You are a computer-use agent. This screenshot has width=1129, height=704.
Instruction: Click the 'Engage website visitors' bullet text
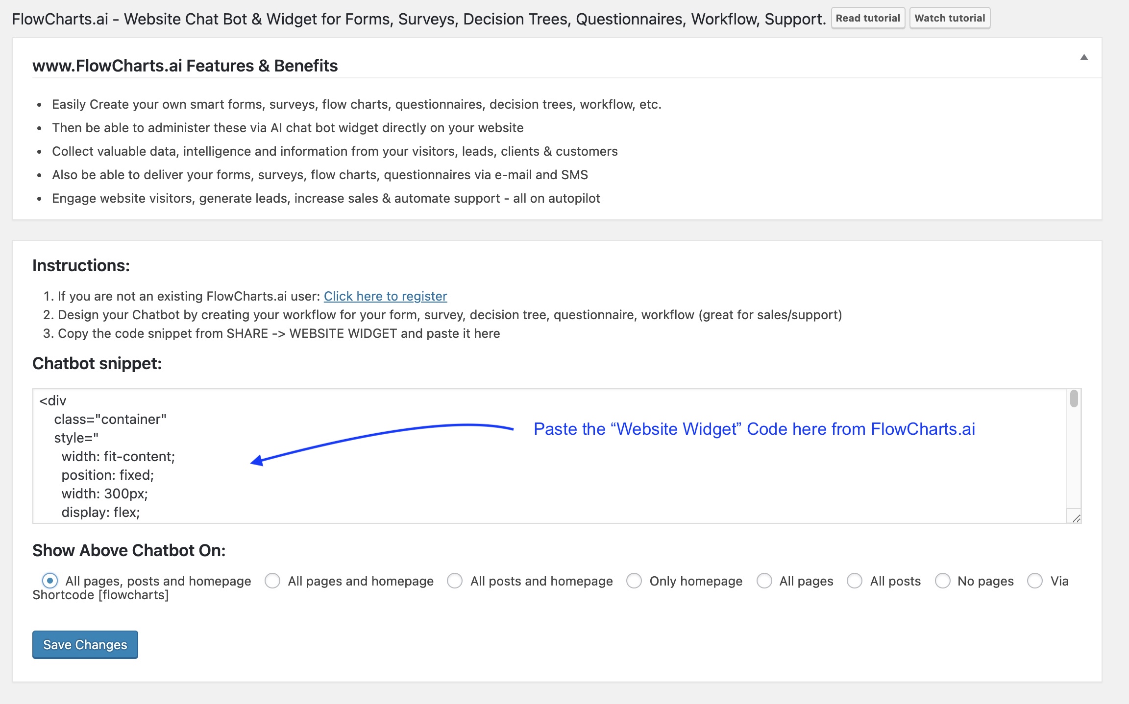(x=326, y=198)
